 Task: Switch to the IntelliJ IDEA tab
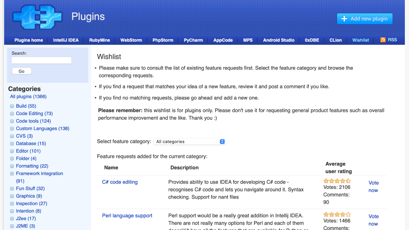(66, 40)
